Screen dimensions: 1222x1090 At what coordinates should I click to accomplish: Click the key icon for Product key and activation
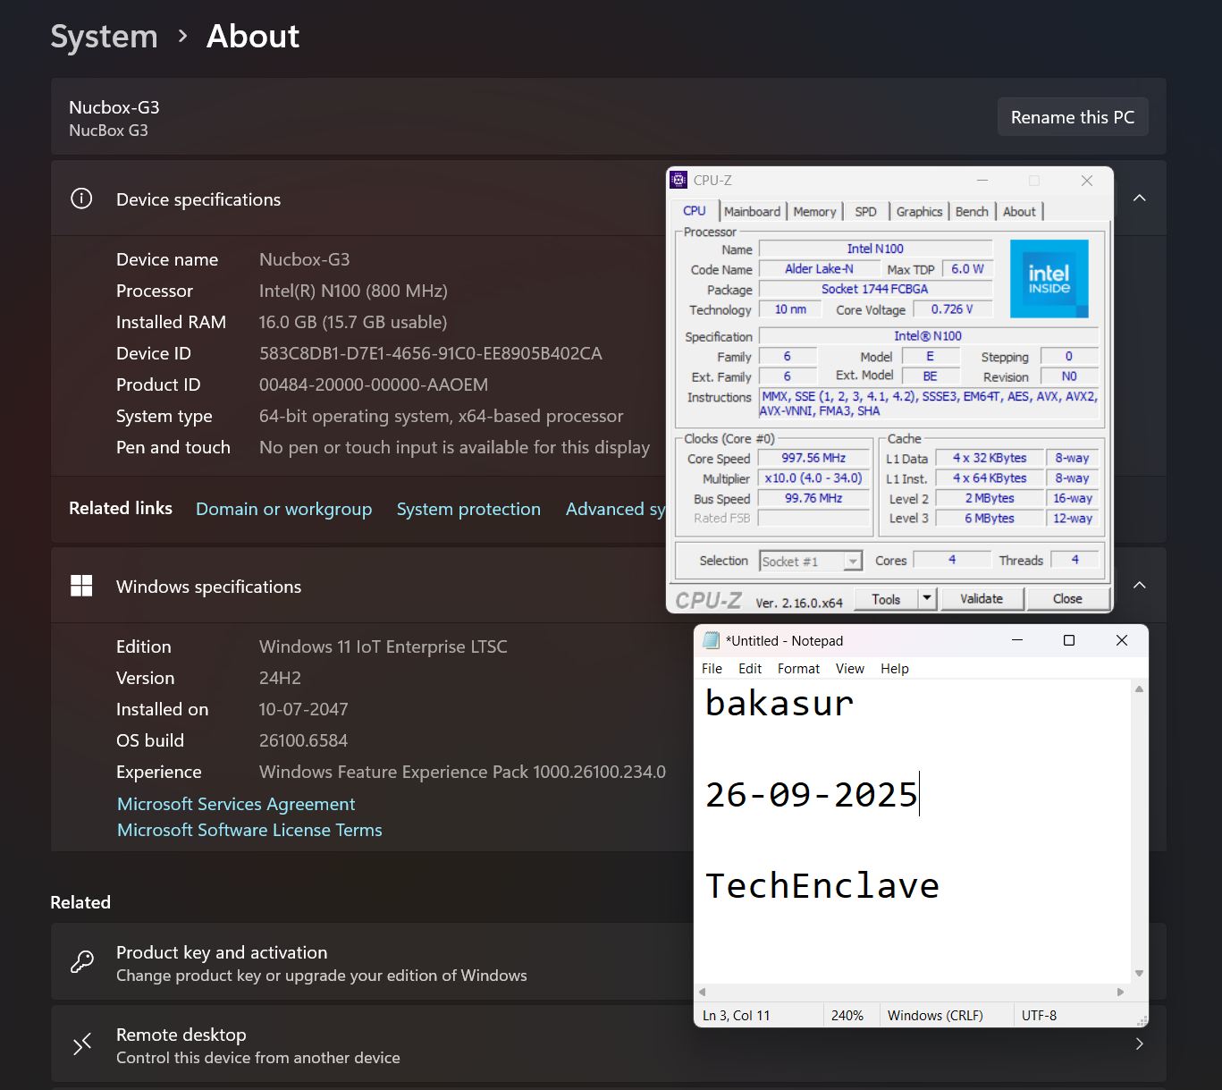82,962
